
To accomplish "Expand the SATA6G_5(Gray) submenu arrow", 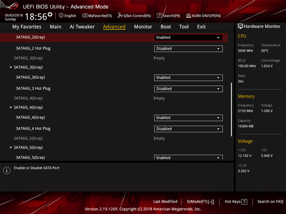I will (x=11, y=147).
